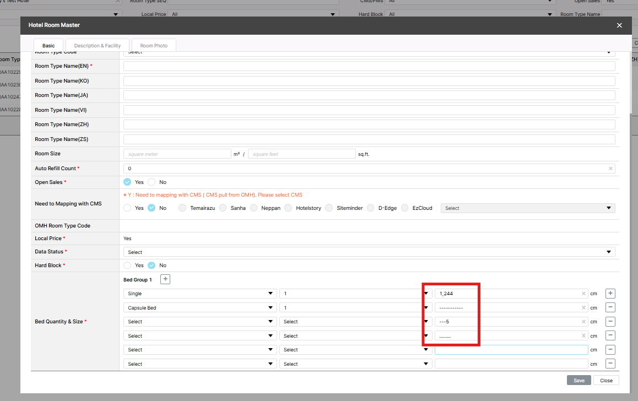Open the bed type dropdown in the ---5 row
Viewport: 638px width, 401px height.
pyautogui.click(x=200, y=321)
